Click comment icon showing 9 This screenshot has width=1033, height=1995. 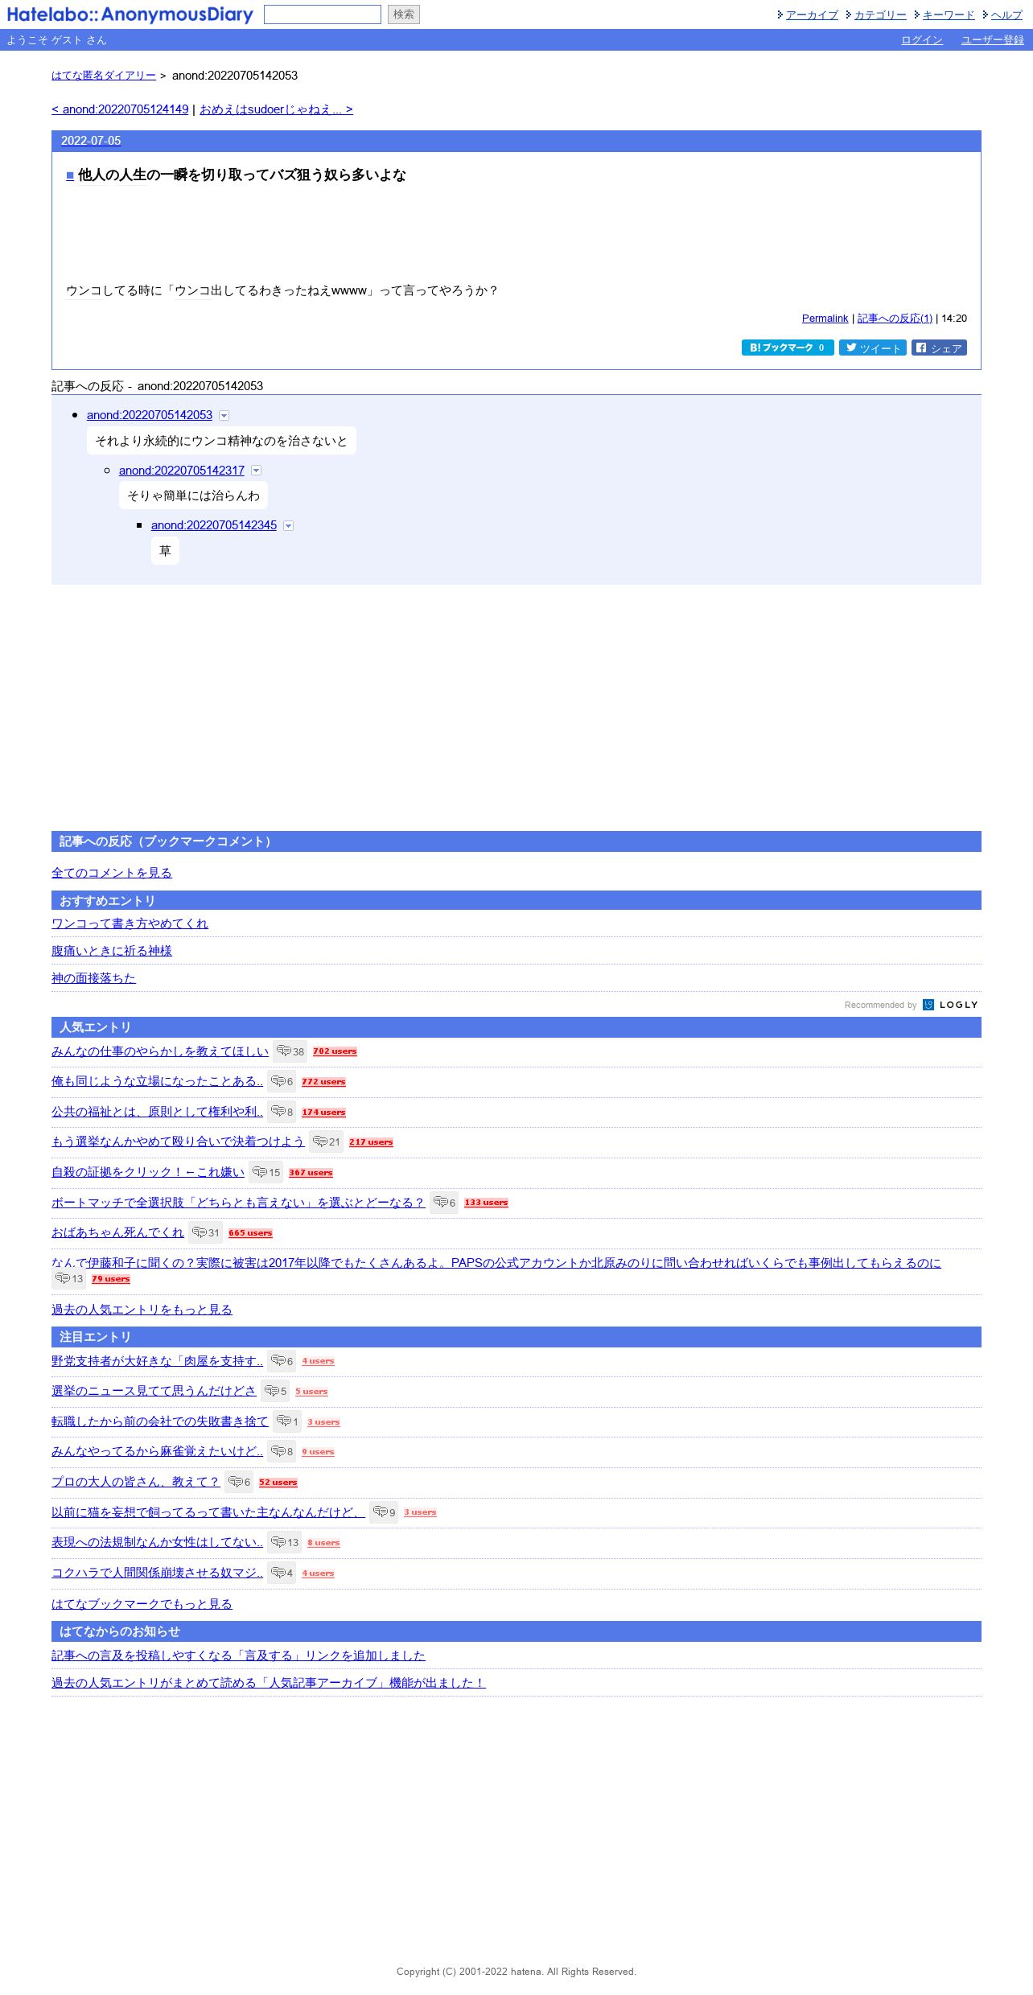point(385,1512)
